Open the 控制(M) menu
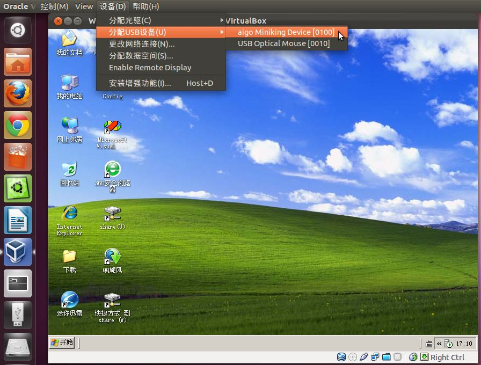The width and height of the screenshot is (481, 365). pyautogui.click(x=54, y=6)
